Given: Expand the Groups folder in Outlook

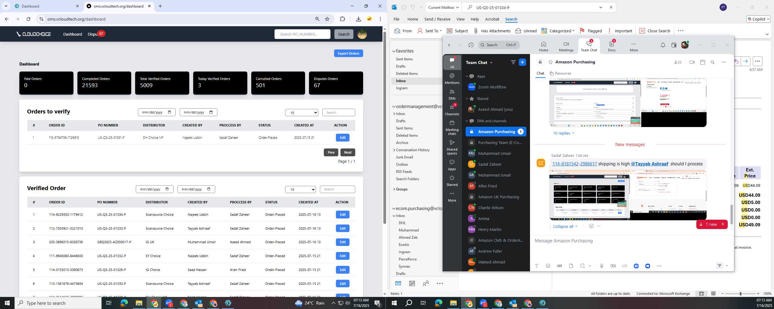Looking at the screenshot, I should pyautogui.click(x=394, y=189).
